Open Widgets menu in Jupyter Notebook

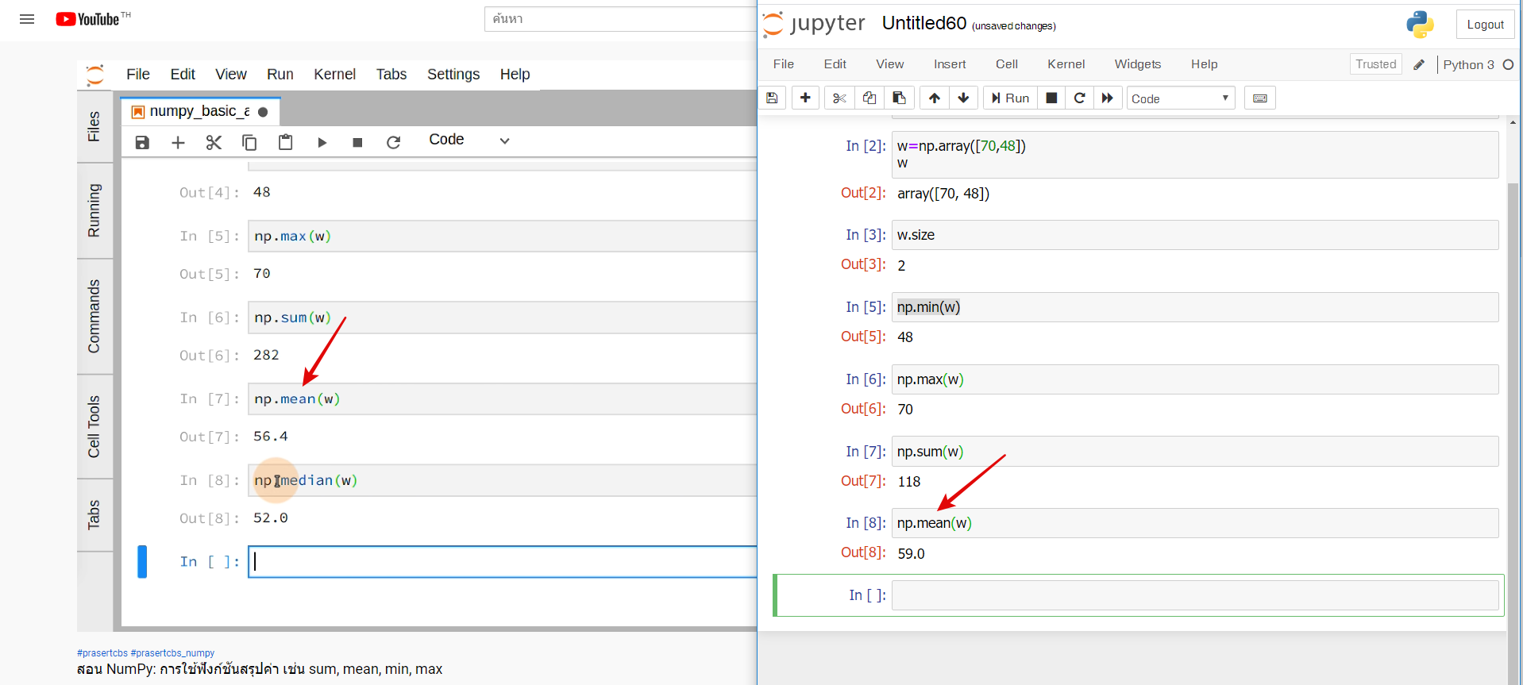[x=1137, y=64]
